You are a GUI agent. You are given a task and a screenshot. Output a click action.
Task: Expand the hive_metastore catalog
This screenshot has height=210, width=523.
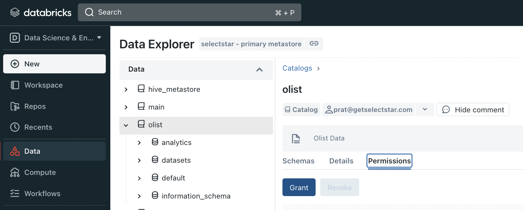coord(126,90)
